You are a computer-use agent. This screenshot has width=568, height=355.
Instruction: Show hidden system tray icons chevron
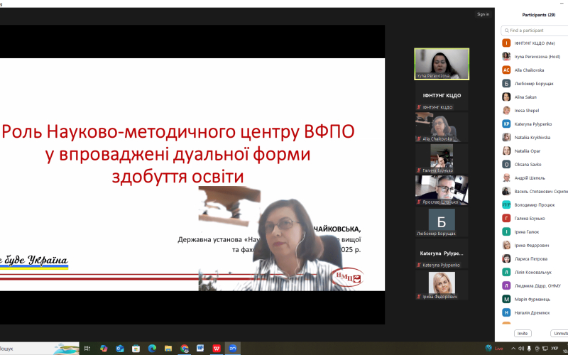(x=513, y=349)
